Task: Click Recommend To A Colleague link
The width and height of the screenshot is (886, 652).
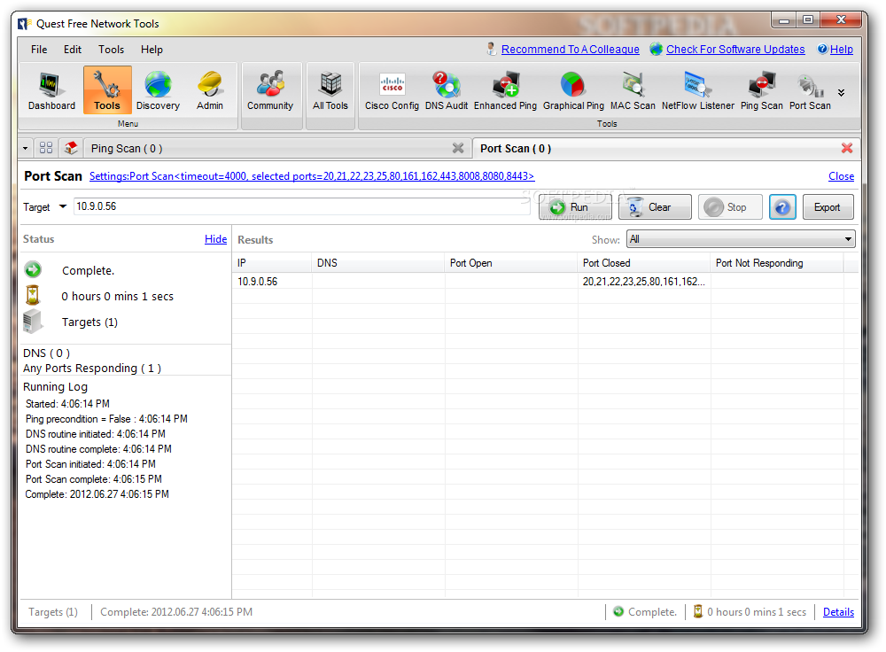Action: pos(570,49)
